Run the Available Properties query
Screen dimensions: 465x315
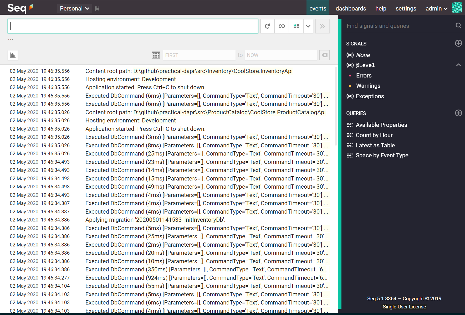381,125
